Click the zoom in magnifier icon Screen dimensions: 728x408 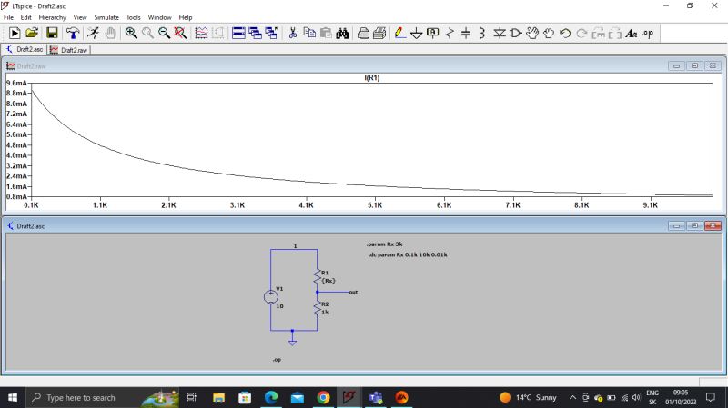[x=131, y=33]
